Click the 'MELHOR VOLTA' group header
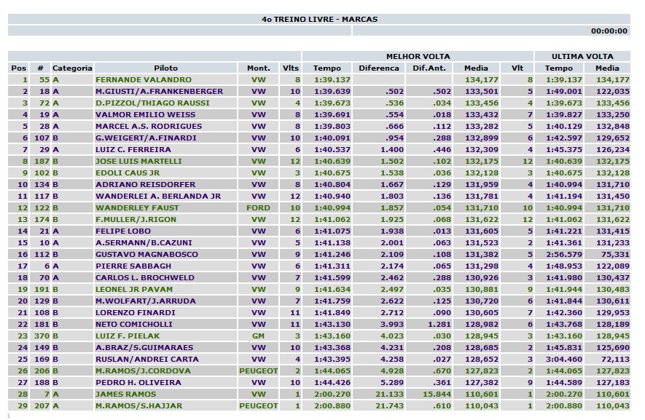 click(x=418, y=56)
